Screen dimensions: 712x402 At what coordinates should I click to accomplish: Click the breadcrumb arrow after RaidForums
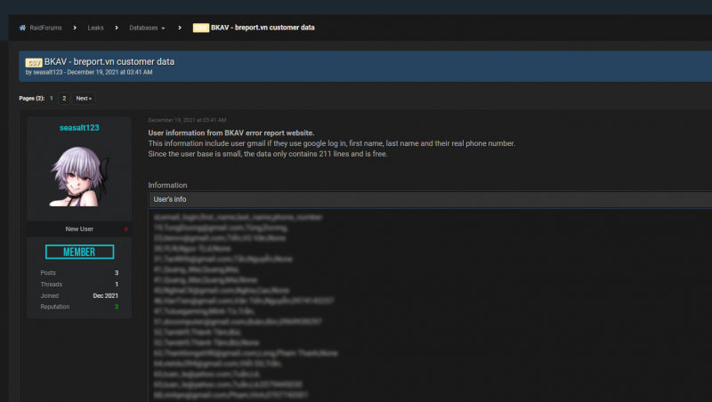(x=75, y=28)
